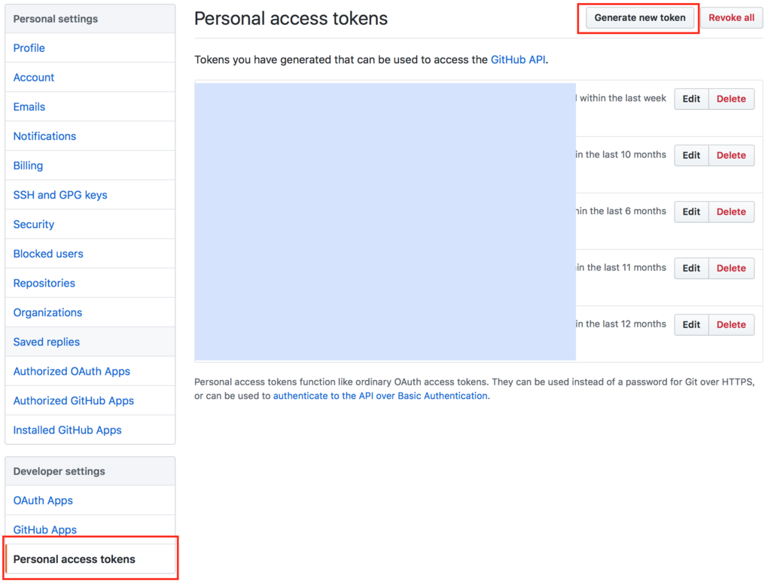
Task: Go to Security settings
Action: click(x=33, y=224)
